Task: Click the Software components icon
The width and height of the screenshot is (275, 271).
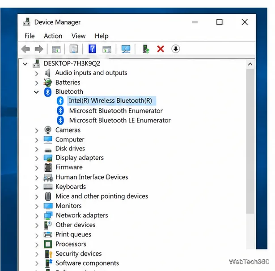Action: pyautogui.click(x=49, y=263)
